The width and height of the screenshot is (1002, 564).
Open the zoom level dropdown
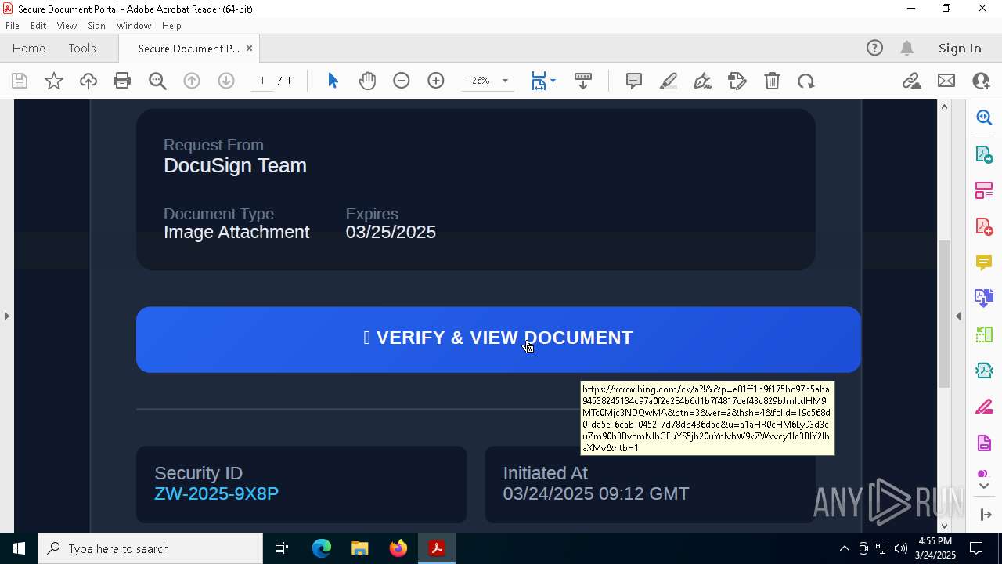click(505, 81)
